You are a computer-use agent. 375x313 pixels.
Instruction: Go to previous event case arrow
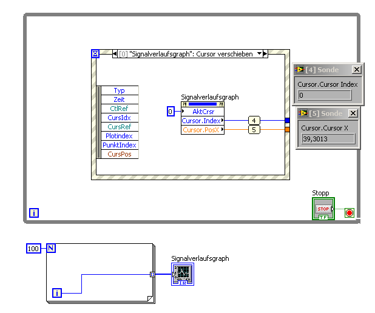[115, 54]
